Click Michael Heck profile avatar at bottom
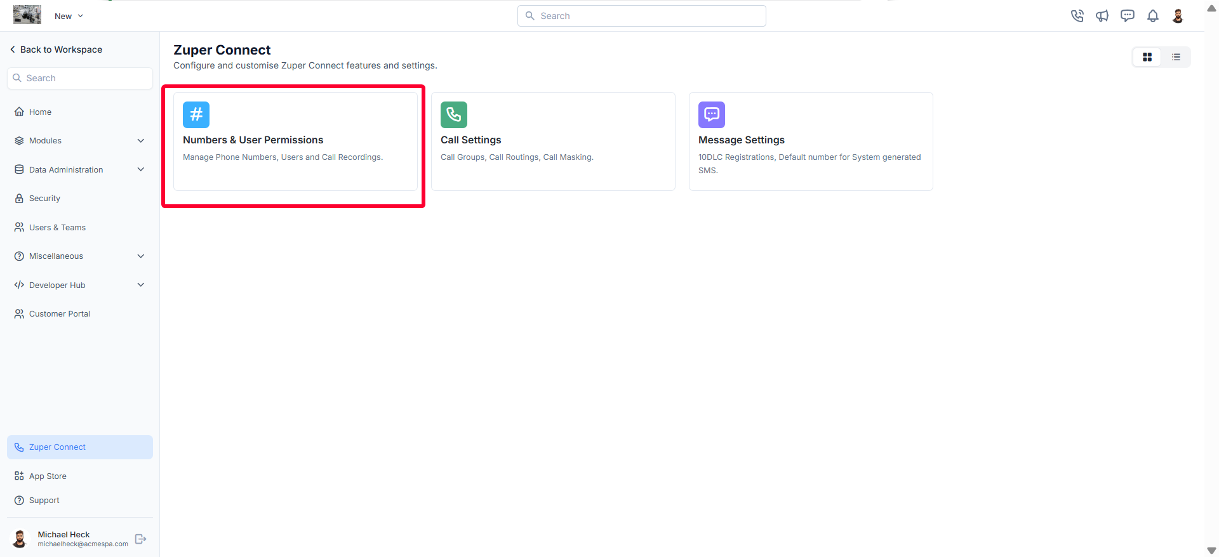 pyautogui.click(x=20, y=539)
